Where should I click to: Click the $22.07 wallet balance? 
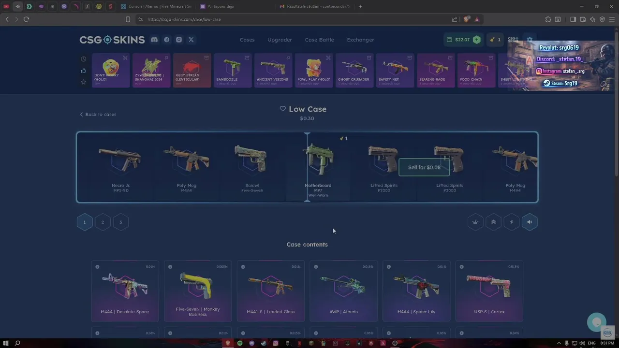[x=458, y=40]
